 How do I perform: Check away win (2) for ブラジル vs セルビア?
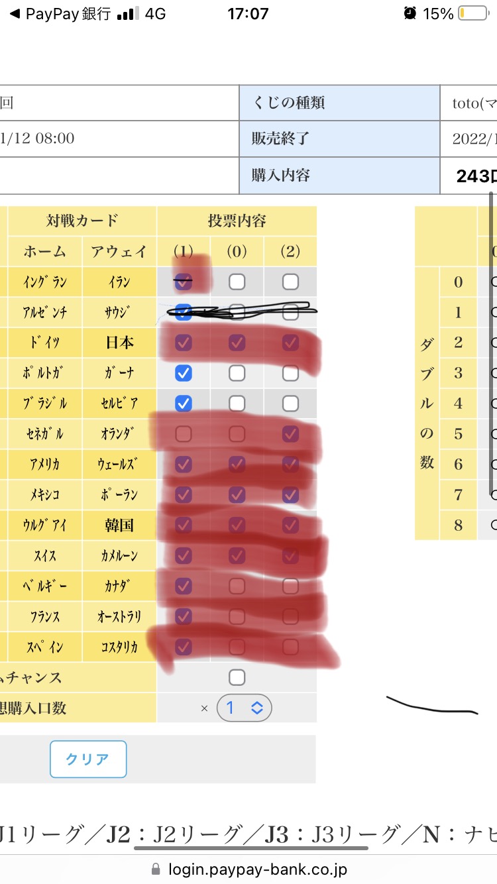[290, 404]
